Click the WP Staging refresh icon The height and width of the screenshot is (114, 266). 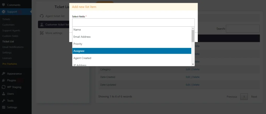point(3,87)
